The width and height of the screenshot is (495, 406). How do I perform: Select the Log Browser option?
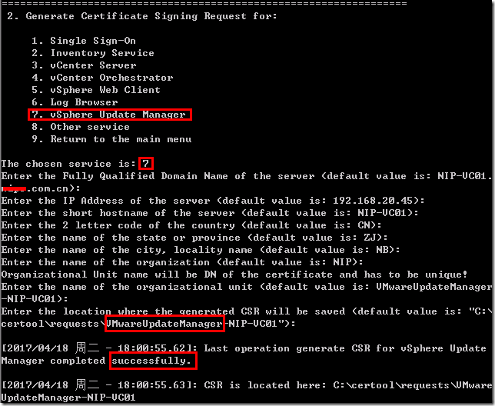coord(75,102)
